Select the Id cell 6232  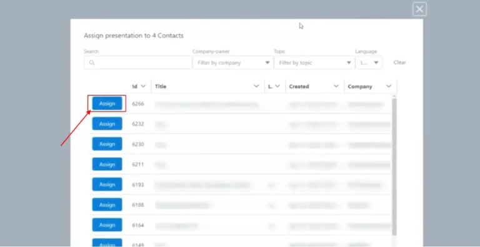[138, 124]
